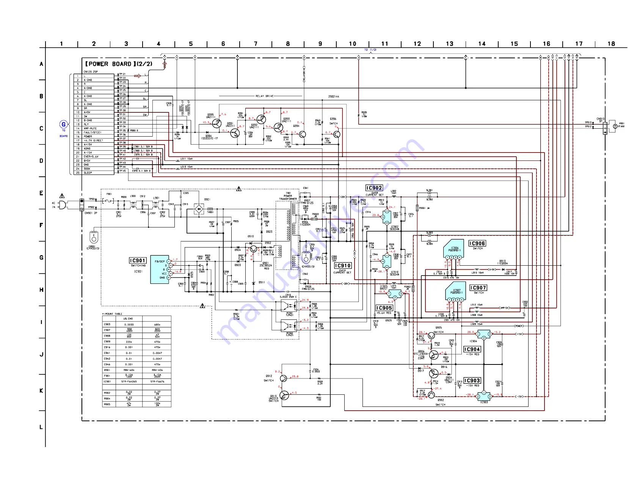637x478 pixels.
Task: Click the Q913 UN2213 transistor symbol
Action: [x=284, y=395]
